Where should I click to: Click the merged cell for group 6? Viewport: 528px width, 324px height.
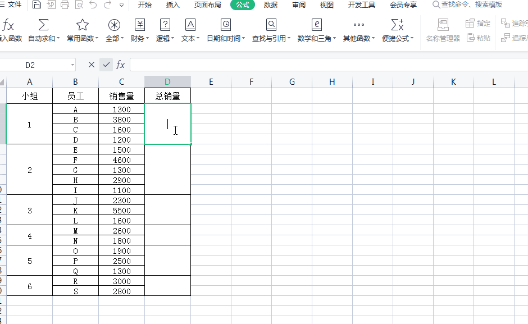click(x=30, y=286)
